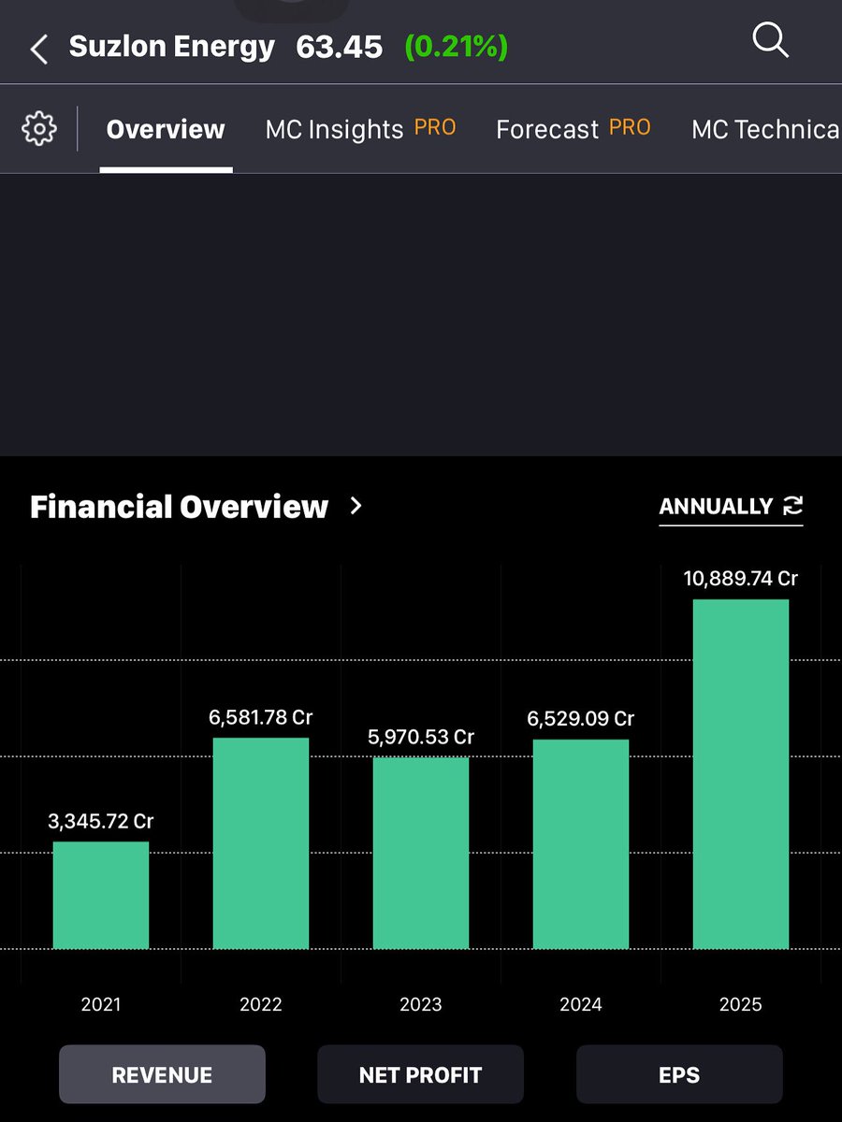The width and height of the screenshot is (842, 1122).
Task: Click the 63.45 stock price
Action: [x=340, y=47]
